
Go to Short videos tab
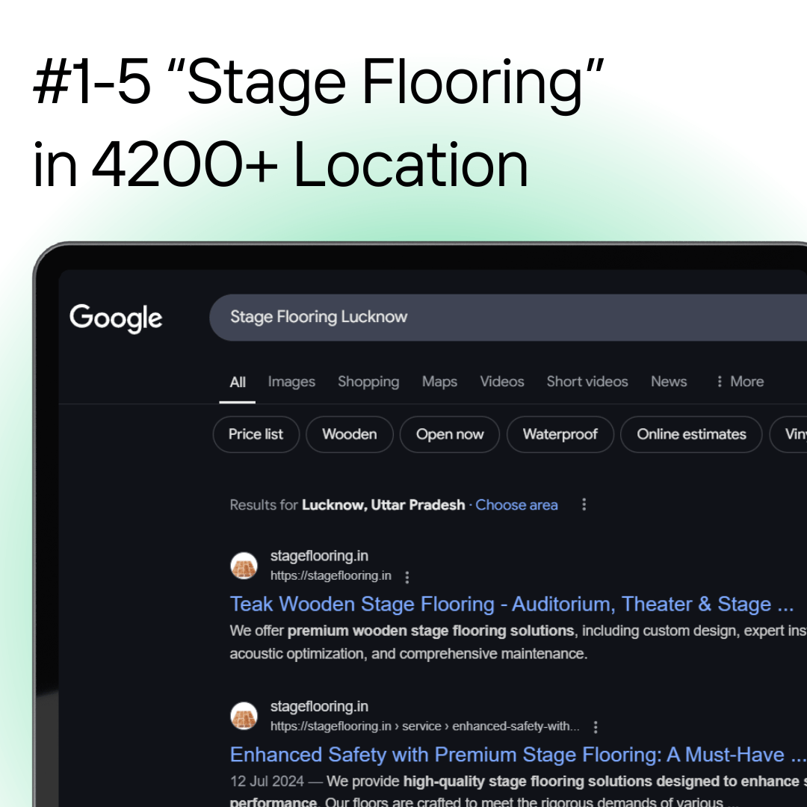click(x=587, y=381)
